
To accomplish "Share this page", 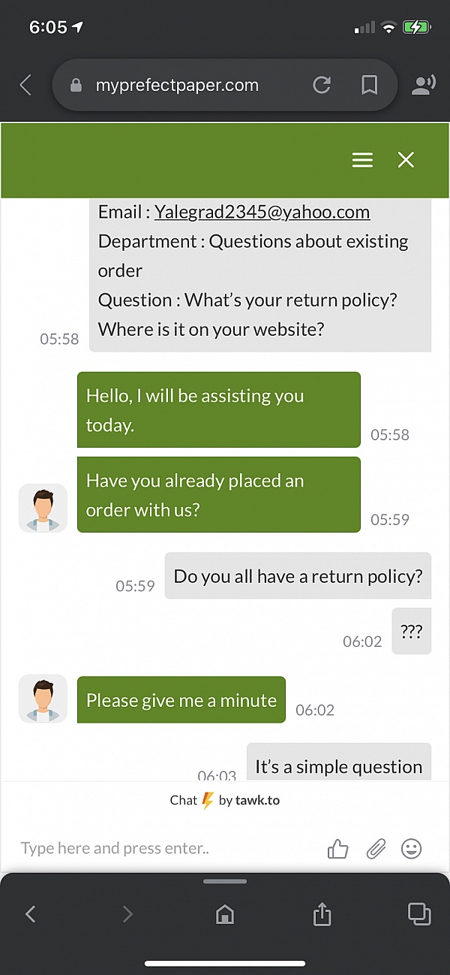I will click(x=321, y=913).
